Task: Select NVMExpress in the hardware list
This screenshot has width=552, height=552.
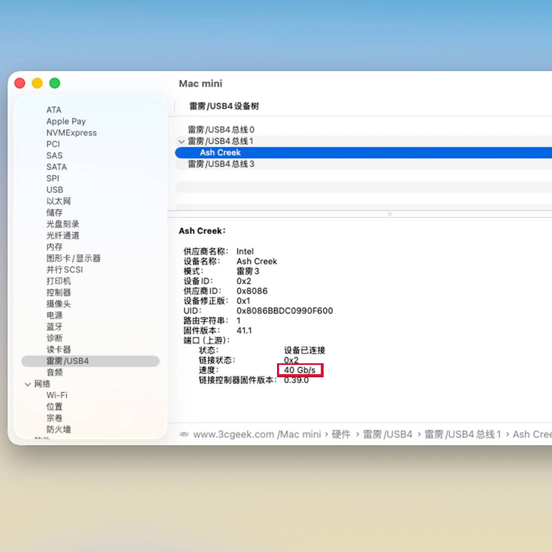Action: click(72, 133)
